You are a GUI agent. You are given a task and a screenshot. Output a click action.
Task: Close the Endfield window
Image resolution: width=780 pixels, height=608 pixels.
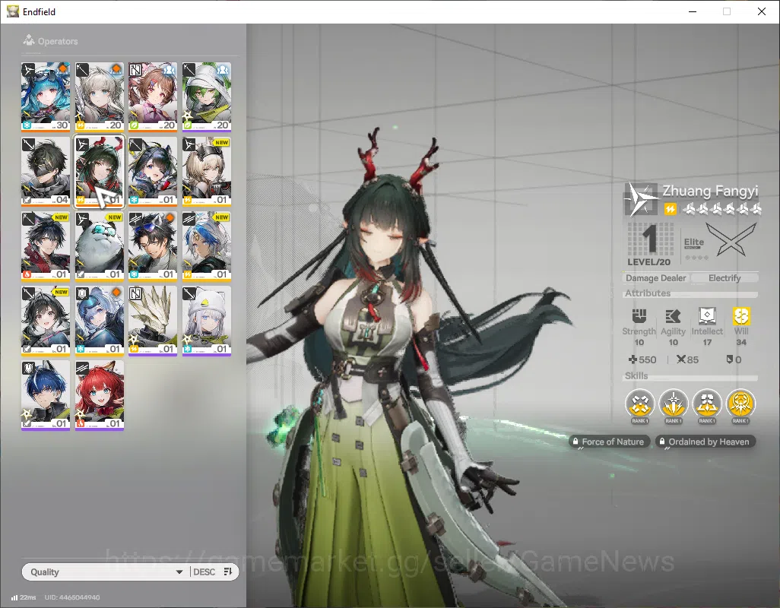pyautogui.click(x=761, y=11)
